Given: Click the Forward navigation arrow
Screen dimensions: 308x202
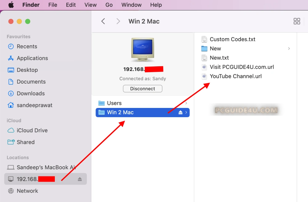Looking at the screenshot, I should coord(118,21).
